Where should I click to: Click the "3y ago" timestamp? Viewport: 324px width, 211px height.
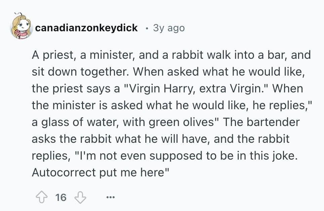169,28
